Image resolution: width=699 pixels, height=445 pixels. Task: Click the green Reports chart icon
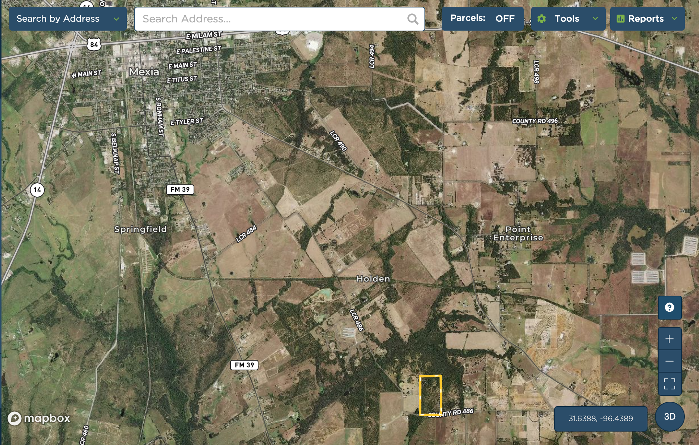point(621,19)
